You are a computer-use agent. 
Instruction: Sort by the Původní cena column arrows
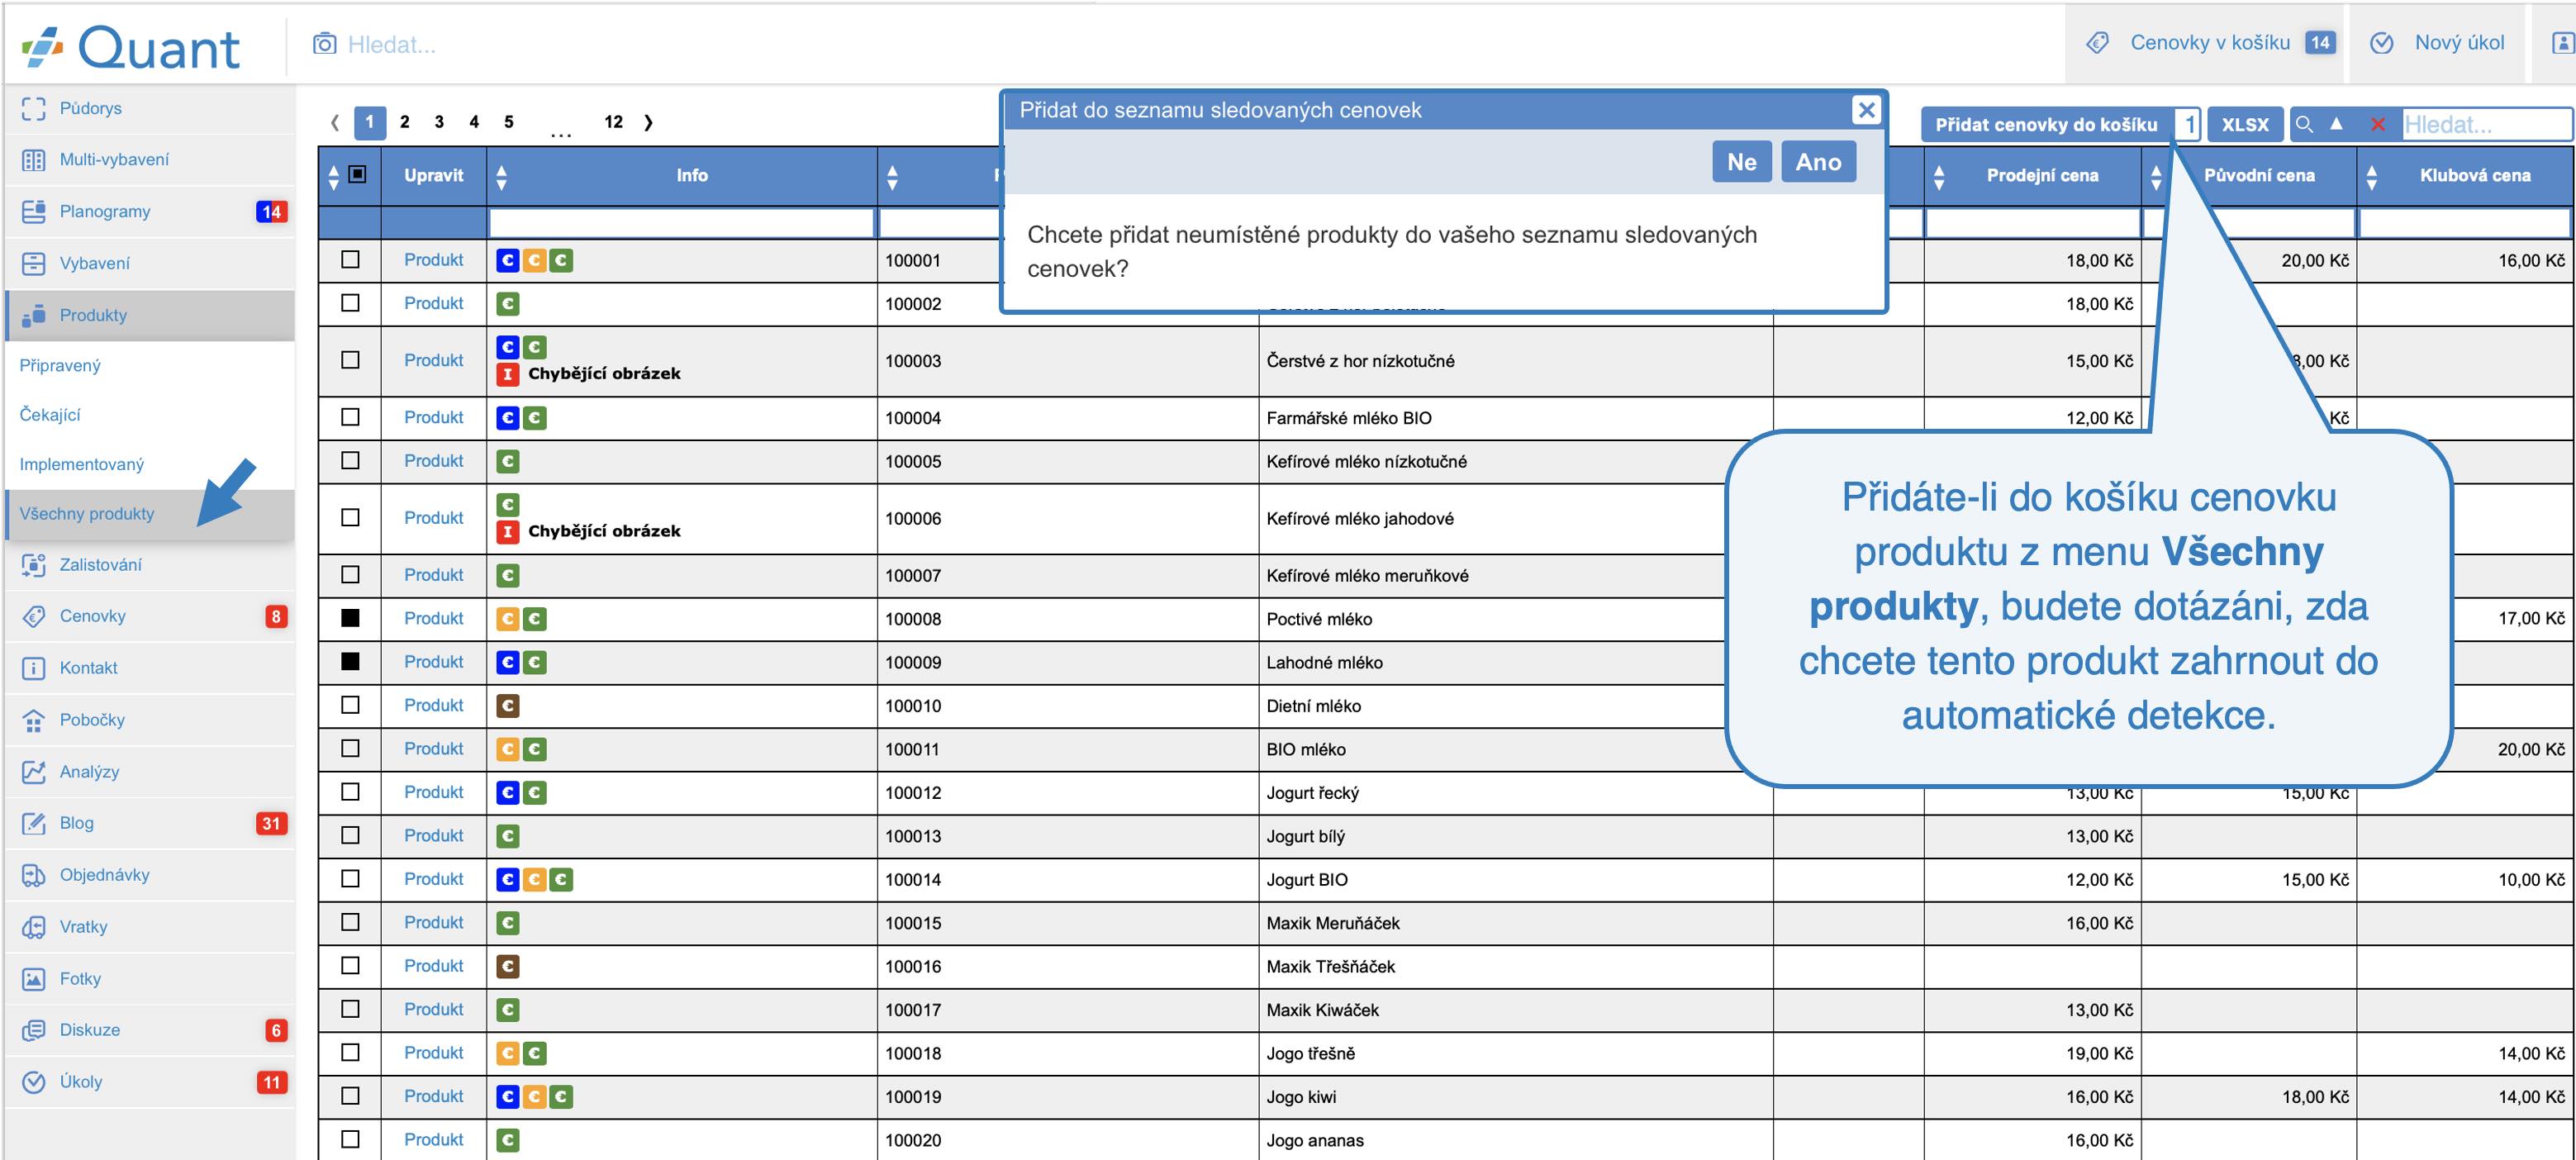click(x=2156, y=177)
